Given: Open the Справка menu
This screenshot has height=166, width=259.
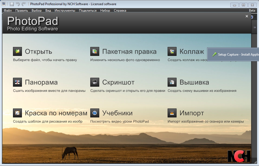Looking at the screenshot, I should click(x=120, y=10).
